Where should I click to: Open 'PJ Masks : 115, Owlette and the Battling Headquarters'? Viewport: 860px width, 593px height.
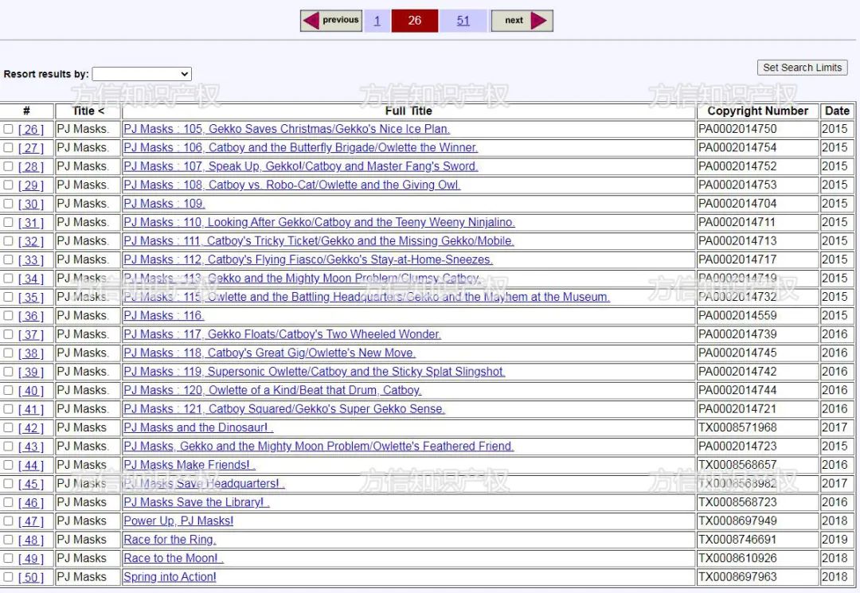tap(366, 296)
